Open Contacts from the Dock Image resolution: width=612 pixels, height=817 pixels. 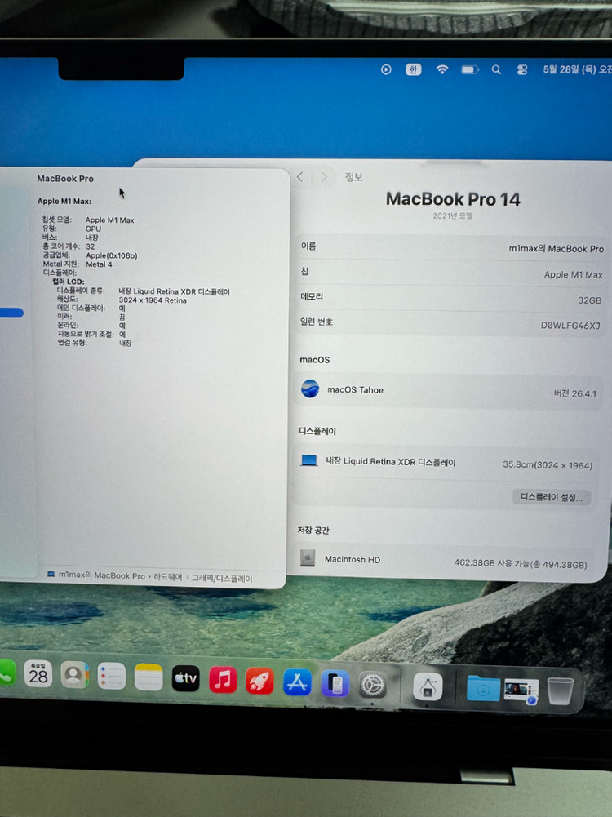pyautogui.click(x=74, y=675)
